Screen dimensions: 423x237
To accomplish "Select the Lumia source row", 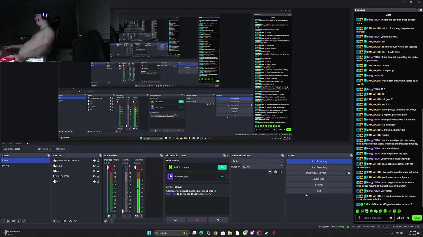I will (x=77, y=166).
